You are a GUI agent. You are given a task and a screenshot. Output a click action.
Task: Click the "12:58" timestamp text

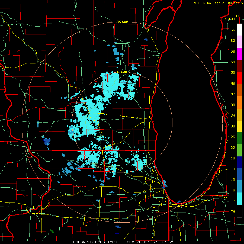(168, 242)
